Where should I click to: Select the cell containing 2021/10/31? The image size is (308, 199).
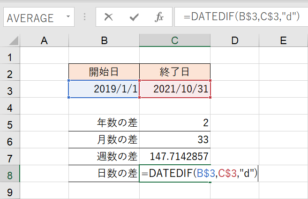(x=175, y=89)
